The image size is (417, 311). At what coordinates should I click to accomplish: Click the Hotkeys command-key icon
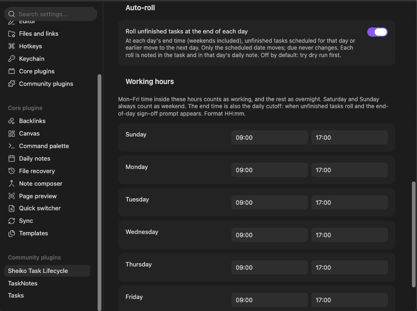[12, 46]
